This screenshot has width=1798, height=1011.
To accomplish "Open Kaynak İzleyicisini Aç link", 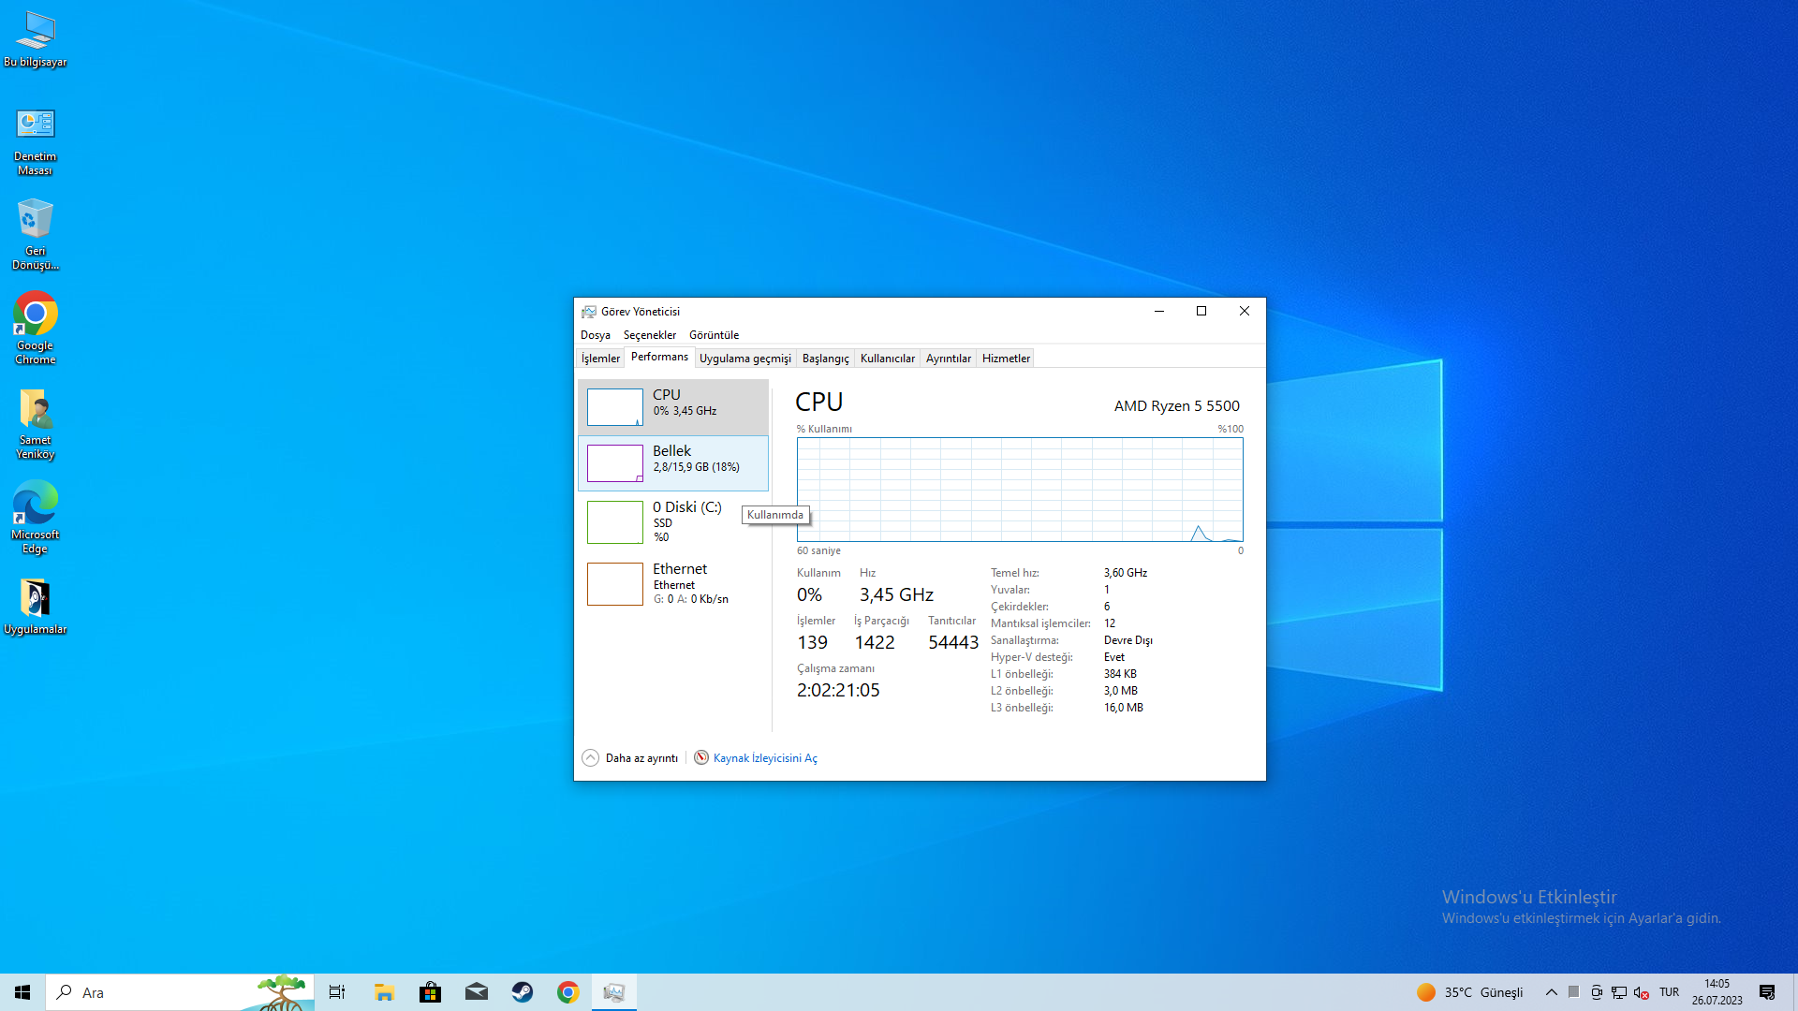I will point(764,758).
